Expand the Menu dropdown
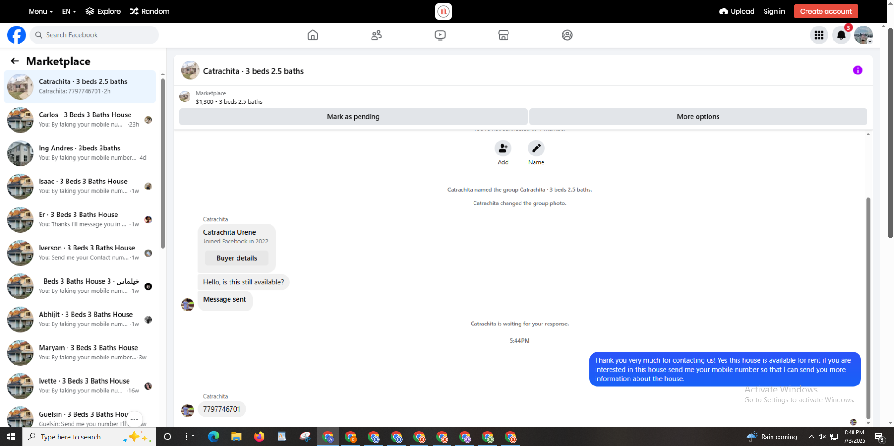This screenshot has height=446, width=894. click(41, 11)
